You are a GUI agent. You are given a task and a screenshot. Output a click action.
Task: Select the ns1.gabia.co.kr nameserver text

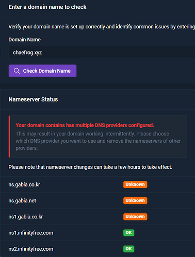point(26,217)
